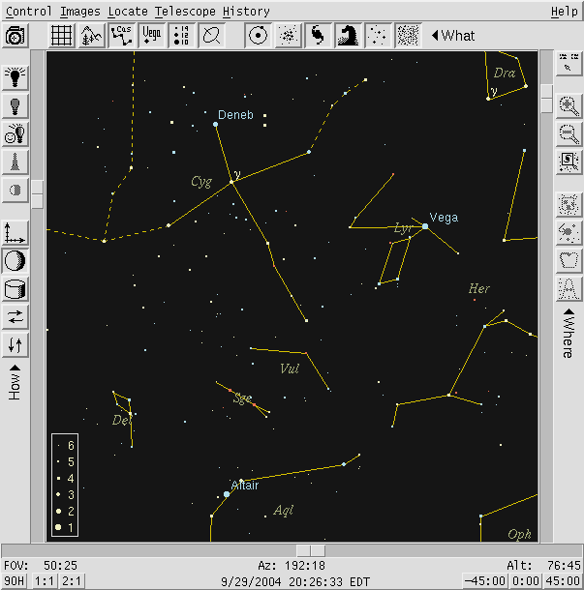Click the camera print icon
The height and width of the screenshot is (590, 584).
(15, 36)
